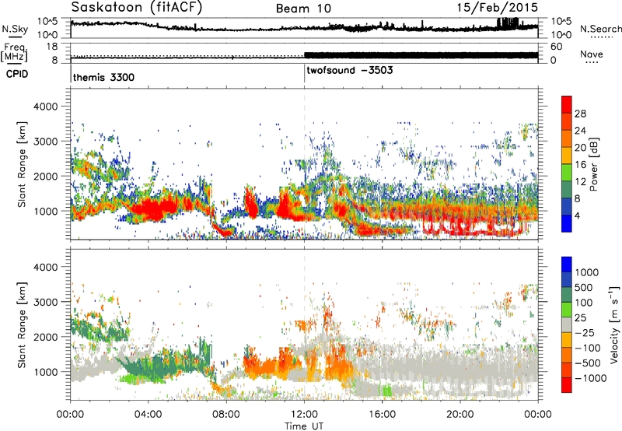
Task: Click the '16' Power colorbar tick label
Action: click(x=580, y=165)
